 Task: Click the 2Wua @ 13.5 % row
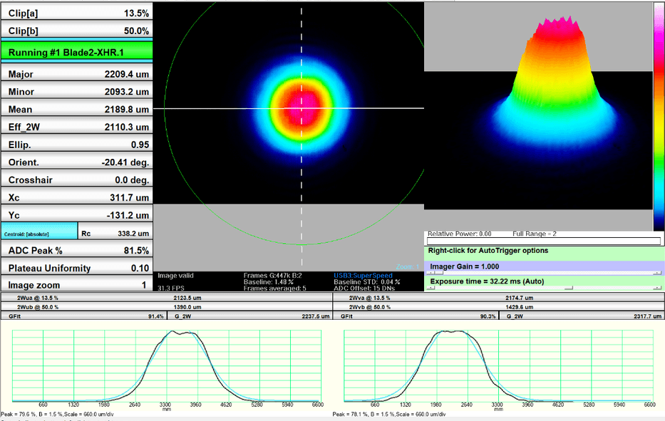[x=167, y=298]
